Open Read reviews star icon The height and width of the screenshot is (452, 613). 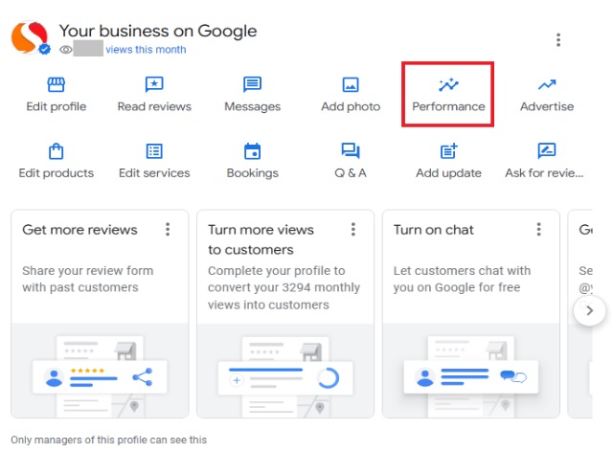click(x=154, y=84)
